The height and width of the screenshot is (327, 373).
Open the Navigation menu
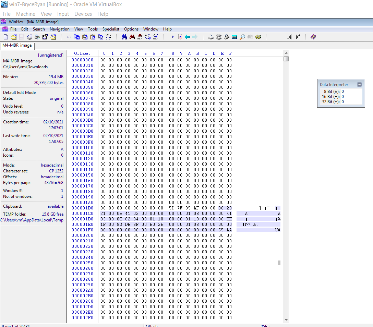pyautogui.click(x=59, y=29)
